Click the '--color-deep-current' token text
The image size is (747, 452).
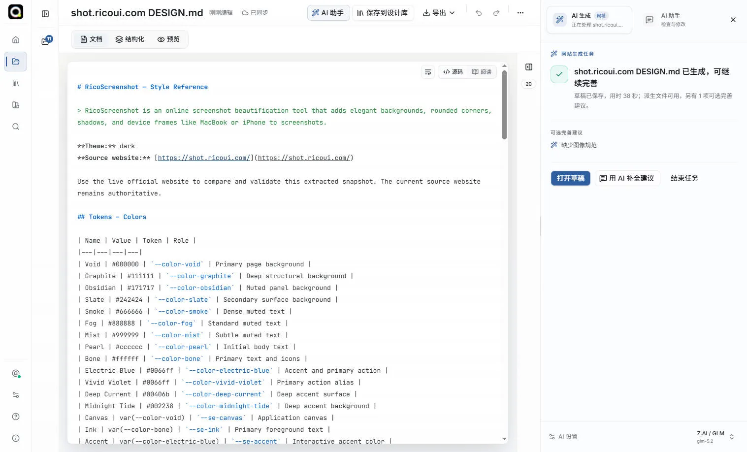[x=223, y=394]
